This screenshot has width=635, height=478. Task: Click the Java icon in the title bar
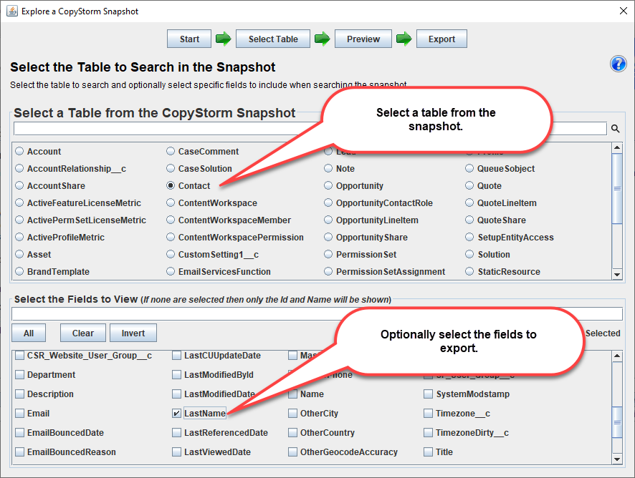click(12, 11)
